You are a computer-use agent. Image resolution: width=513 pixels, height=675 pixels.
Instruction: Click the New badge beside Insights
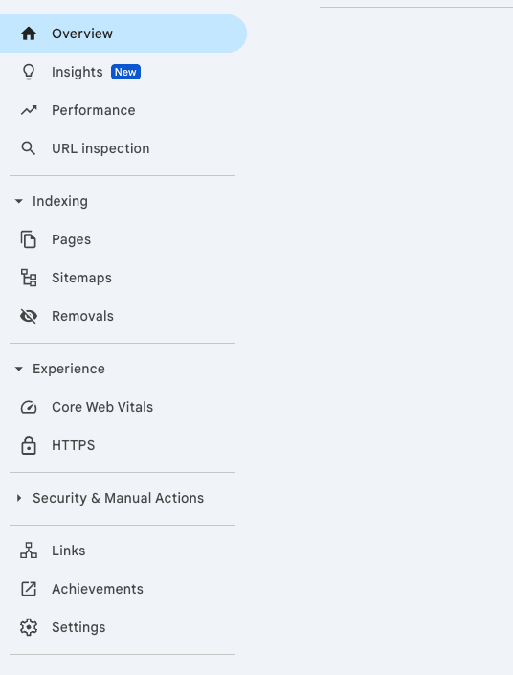(125, 72)
